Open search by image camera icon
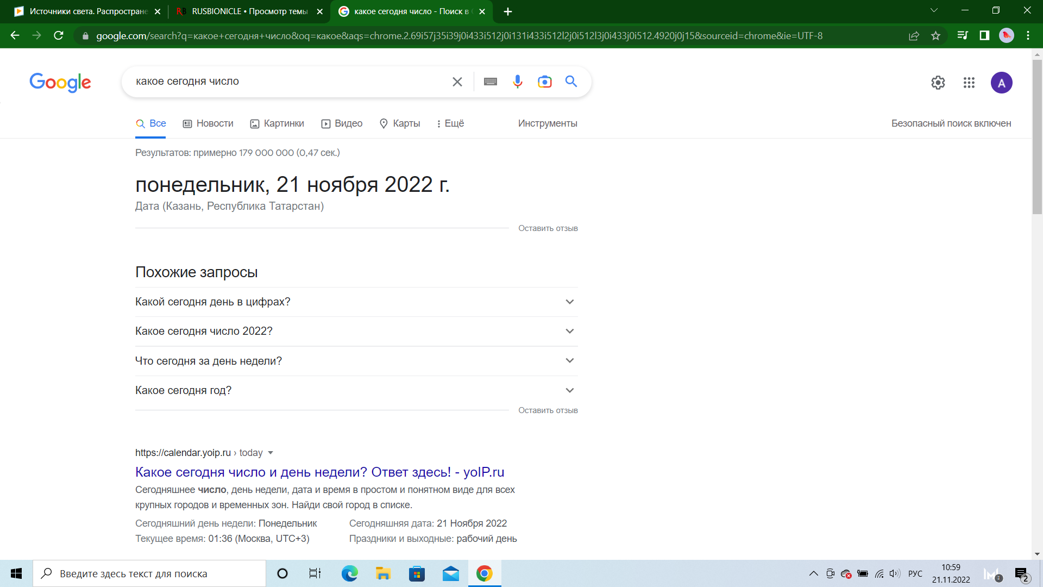 (545, 82)
